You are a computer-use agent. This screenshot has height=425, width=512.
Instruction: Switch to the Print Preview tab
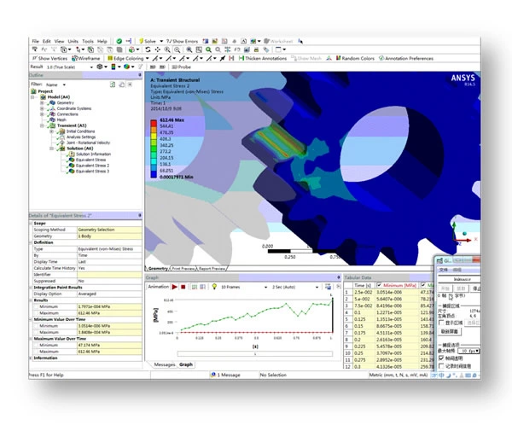point(185,268)
